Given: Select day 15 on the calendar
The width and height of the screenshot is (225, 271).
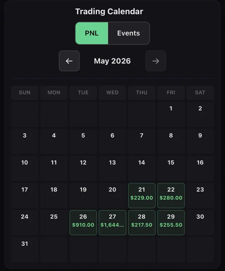Looking at the screenshot, I should click(x=171, y=169).
